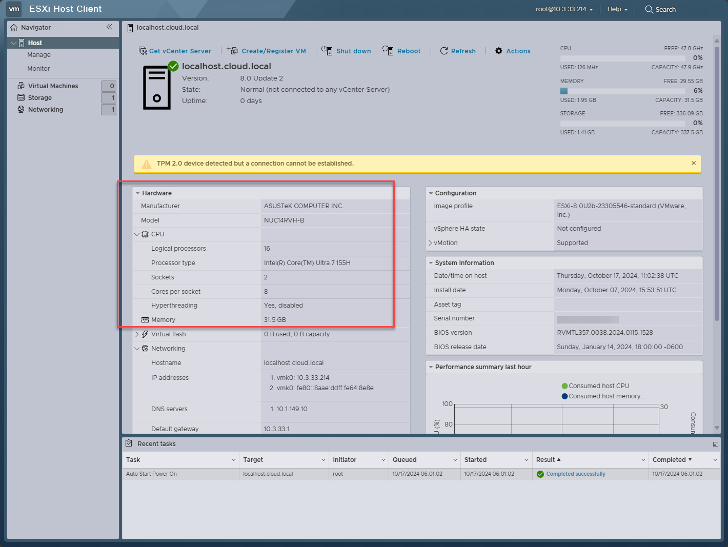Image resolution: width=728 pixels, height=547 pixels.
Task: Open the Help dropdown menu
Action: click(617, 9)
